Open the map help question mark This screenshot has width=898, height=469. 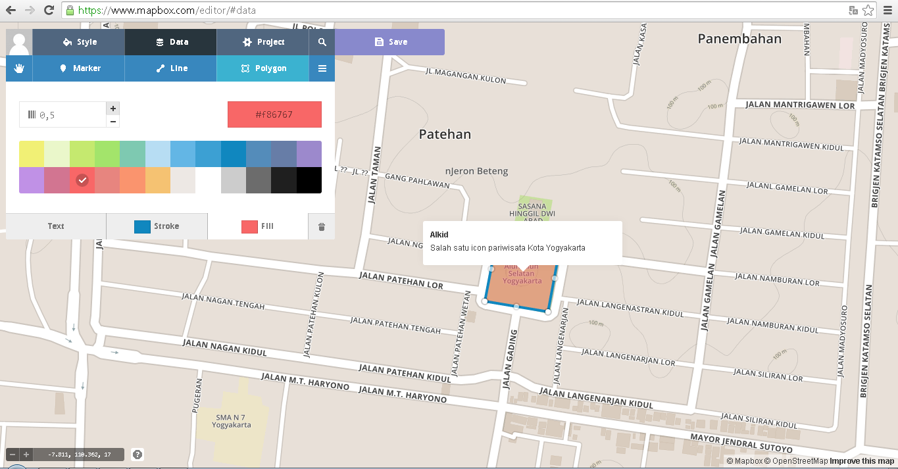(137, 454)
